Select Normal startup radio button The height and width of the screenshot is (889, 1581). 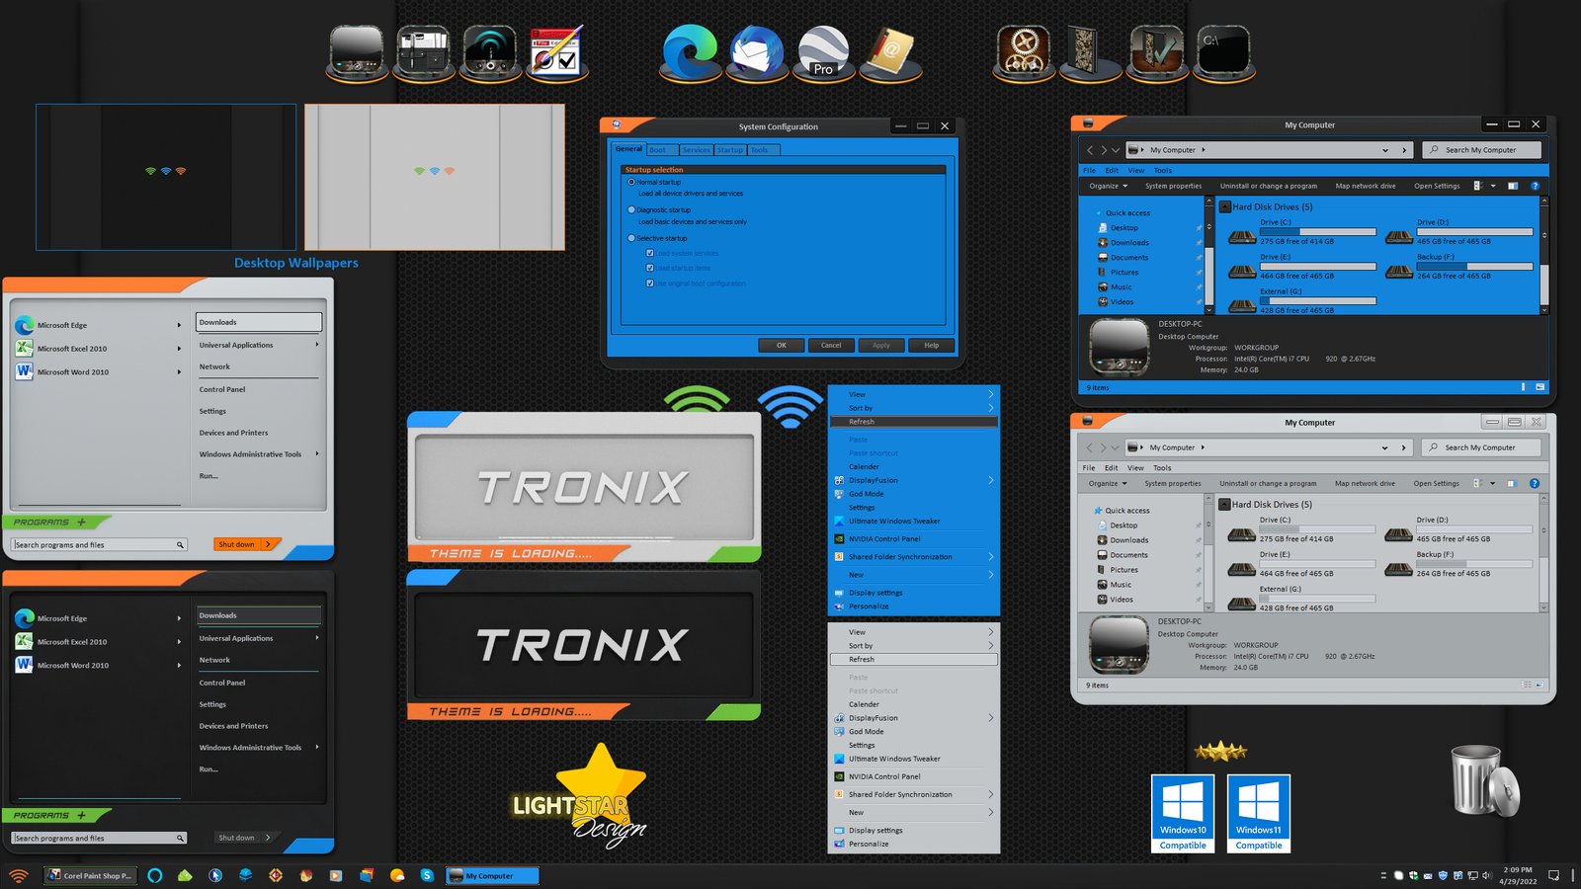[631, 182]
